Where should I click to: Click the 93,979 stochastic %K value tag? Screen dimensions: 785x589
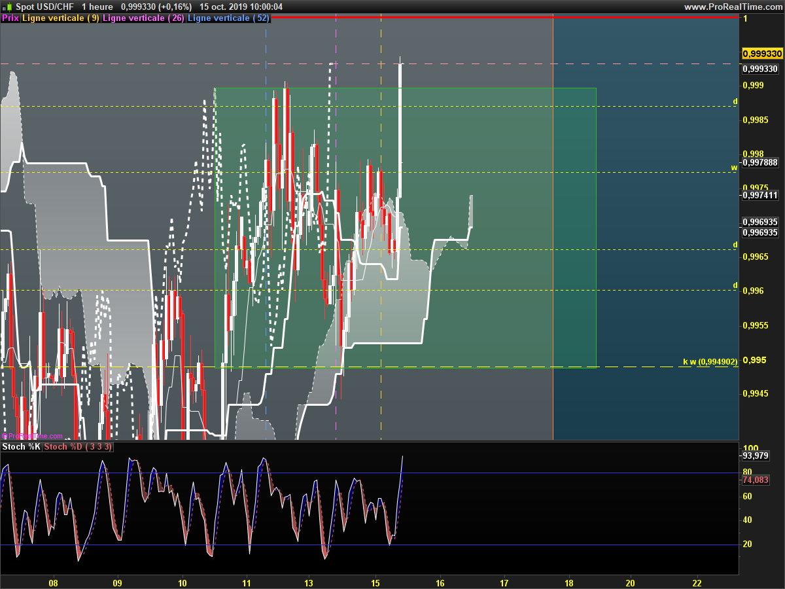756,456
